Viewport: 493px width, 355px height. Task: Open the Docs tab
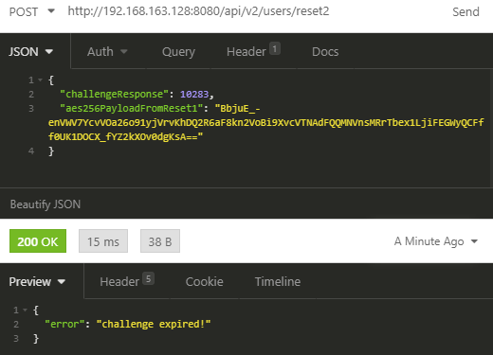point(325,52)
